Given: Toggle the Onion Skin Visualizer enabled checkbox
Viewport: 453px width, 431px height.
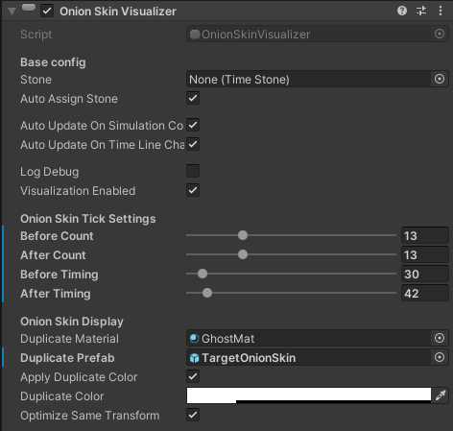Looking at the screenshot, I should [47, 11].
